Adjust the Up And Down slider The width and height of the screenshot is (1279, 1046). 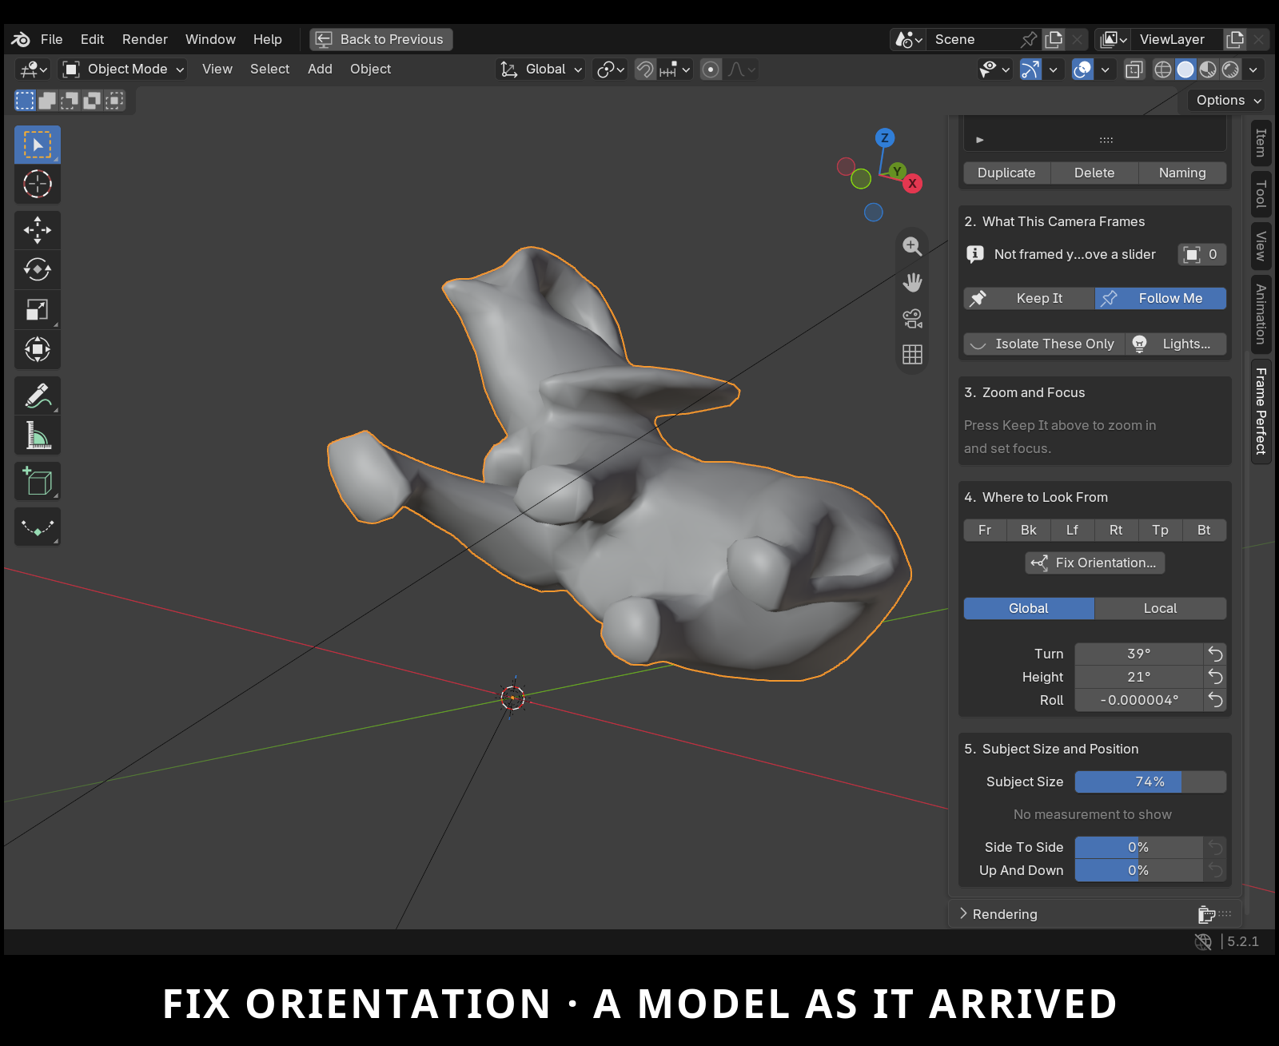[x=1138, y=870]
